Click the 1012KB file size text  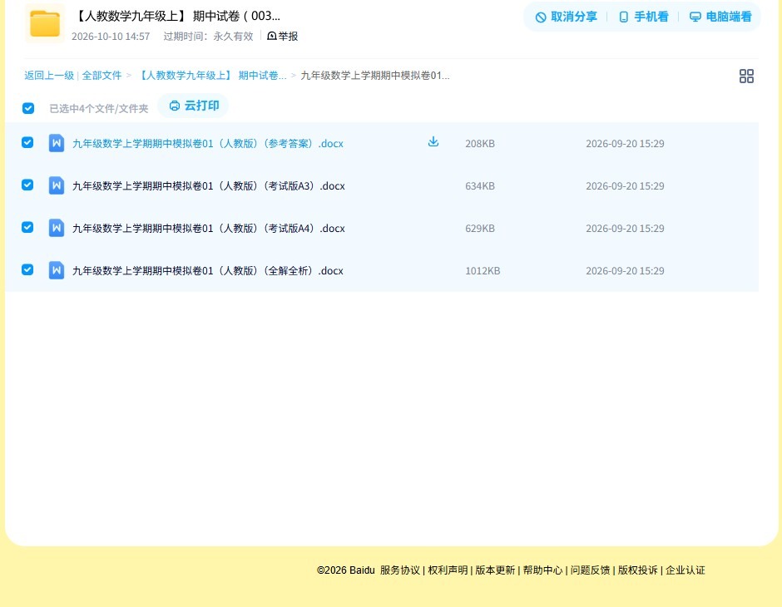pos(483,270)
